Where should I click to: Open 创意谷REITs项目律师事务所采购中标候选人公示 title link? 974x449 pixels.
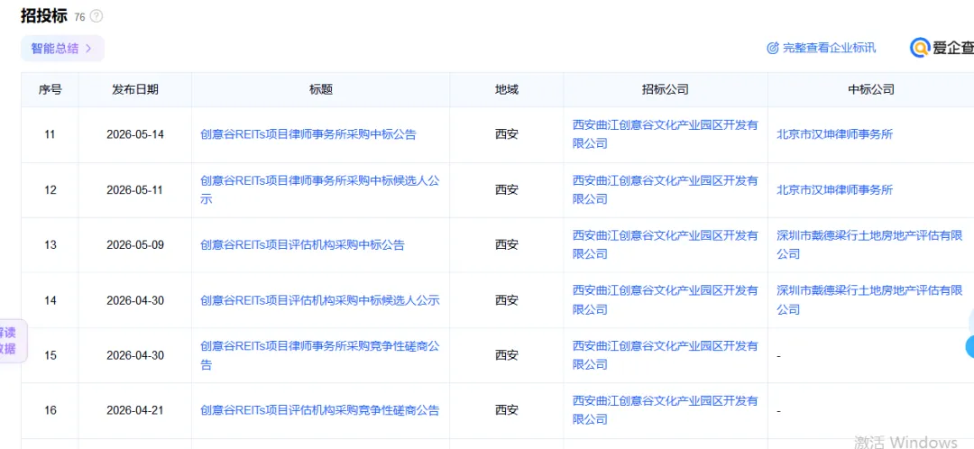[320, 189]
